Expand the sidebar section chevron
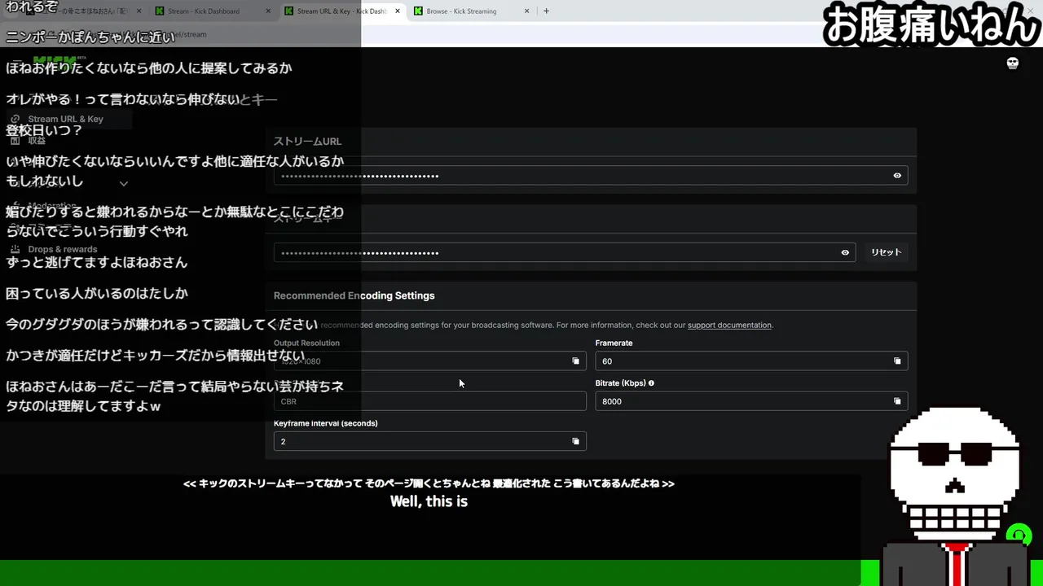The image size is (1043, 586). pos(124,184)
